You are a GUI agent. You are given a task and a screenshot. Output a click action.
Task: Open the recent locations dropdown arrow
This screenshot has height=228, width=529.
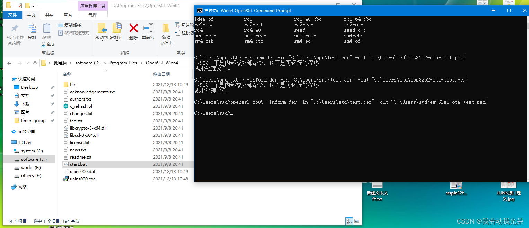pyautogui.click(x=27, y=63)
